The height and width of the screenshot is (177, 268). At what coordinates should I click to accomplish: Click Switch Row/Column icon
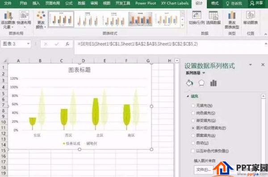pos(197,18)
